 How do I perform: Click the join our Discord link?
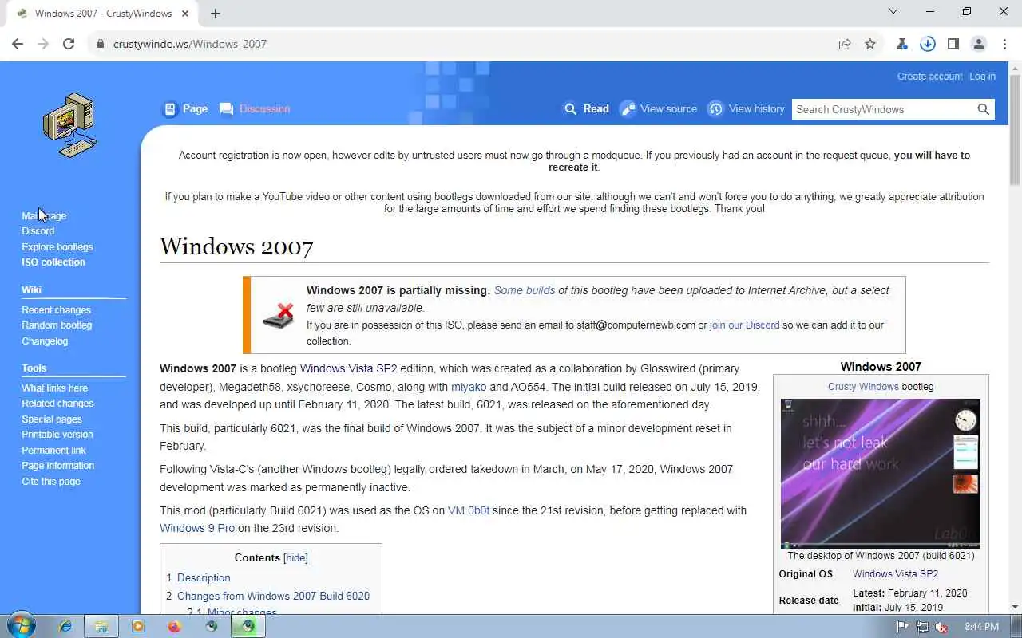[x=744, y=325]
